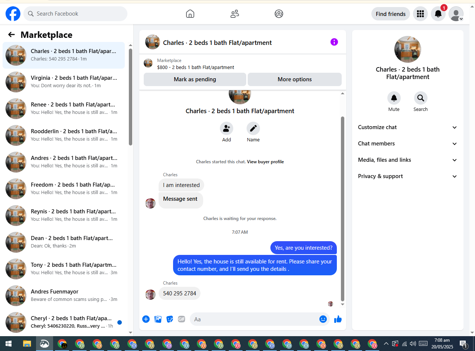Add people with the Add icon
Viewport: 475px width, 351px height.
[x=227, y=128]
